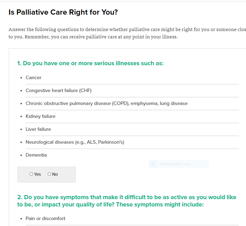The width and height of the screenshot is (246, 226).
Task: Click 'Is Palliative Care Right for You?' heading
Action: tap(63, 12)
